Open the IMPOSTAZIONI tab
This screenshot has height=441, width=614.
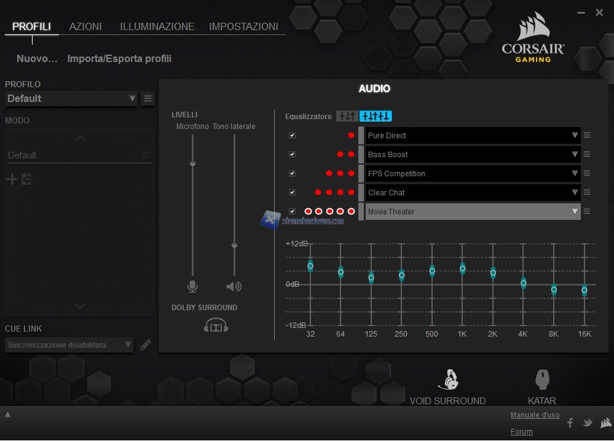tap(243, 26)
